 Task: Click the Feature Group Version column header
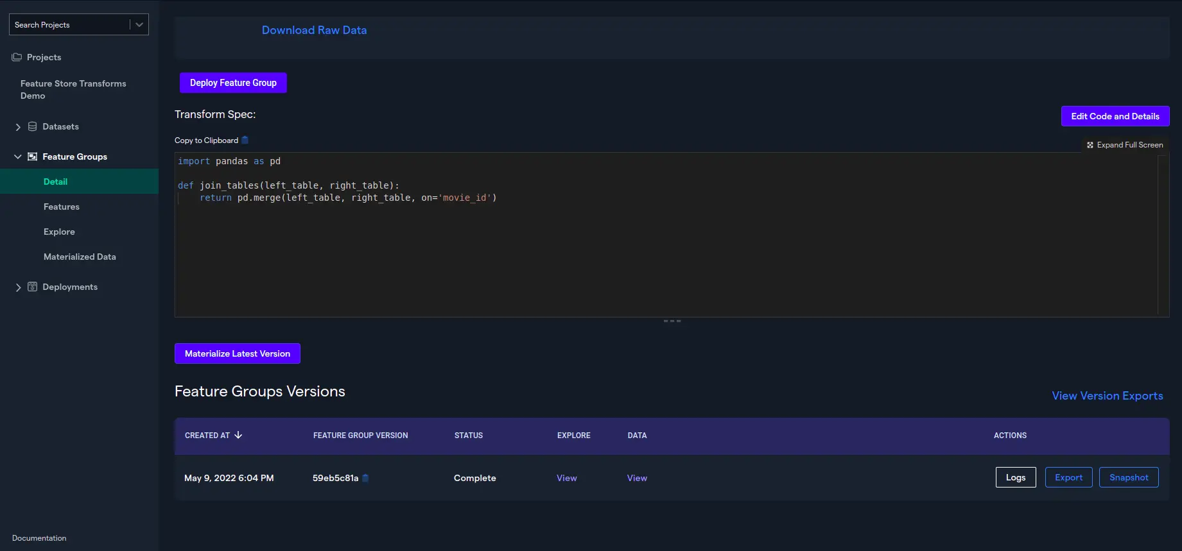pyautogui.click(x=360, y=436)
